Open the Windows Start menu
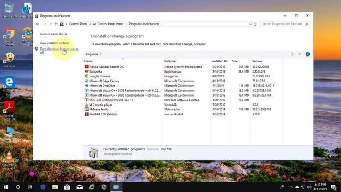 tap(6, 187)
